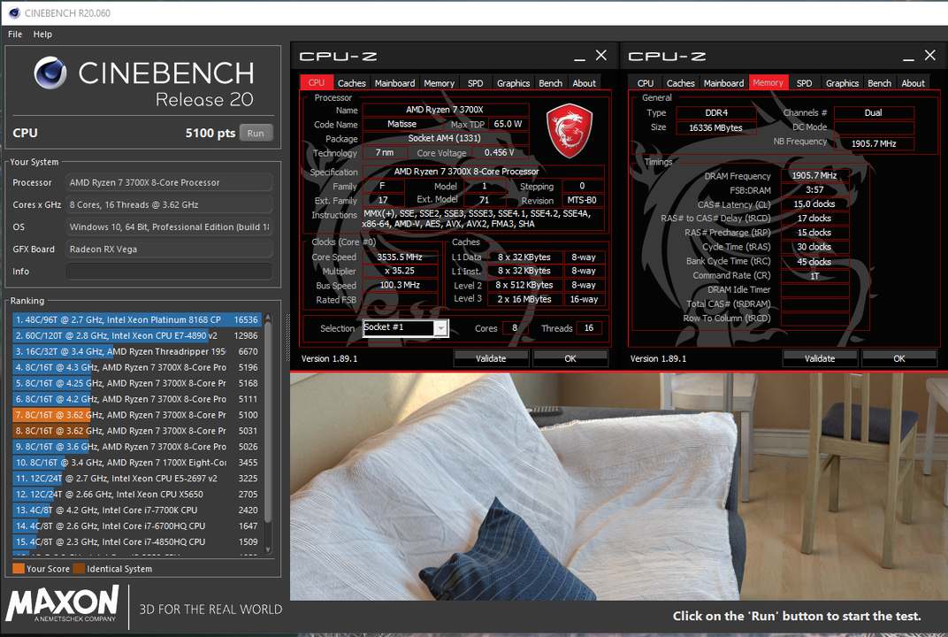
Task: Open About tab in right CPU-Z window
Action: click(x=913, y=83)
